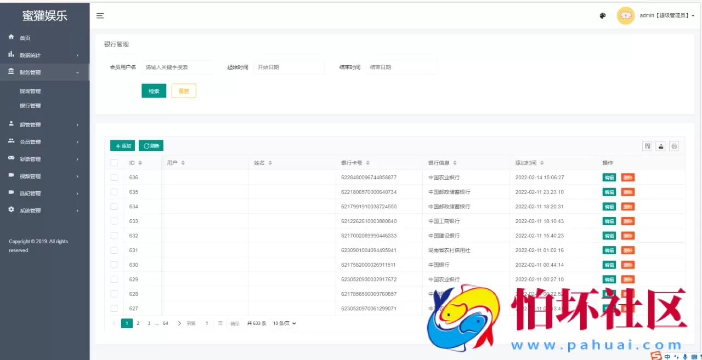Click the print icon above the table

(x=674, y=146)
